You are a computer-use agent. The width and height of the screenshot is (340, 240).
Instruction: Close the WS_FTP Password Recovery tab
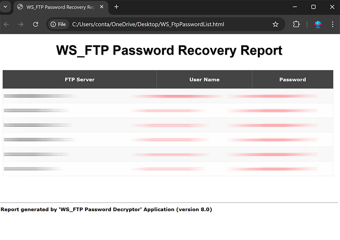pyautogui.click(x=102, y=7)
